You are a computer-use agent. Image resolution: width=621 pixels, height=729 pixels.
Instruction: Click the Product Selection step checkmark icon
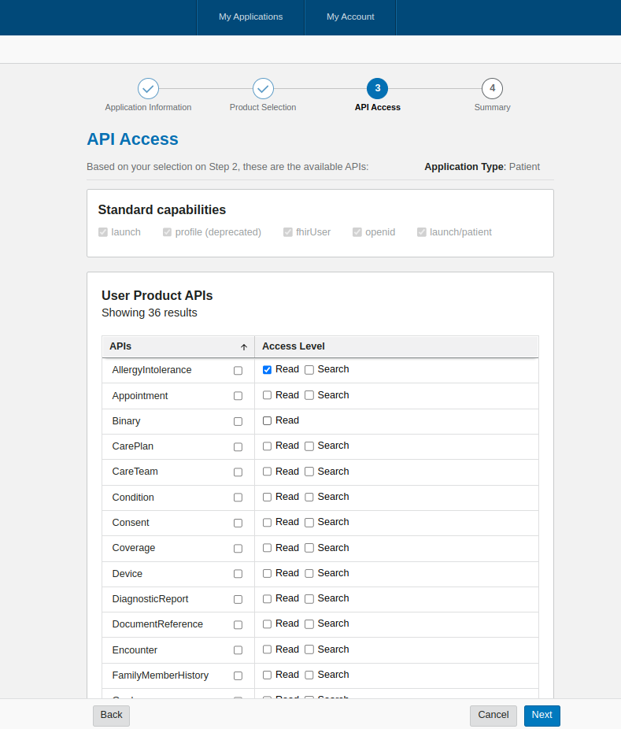coord(263,88)
